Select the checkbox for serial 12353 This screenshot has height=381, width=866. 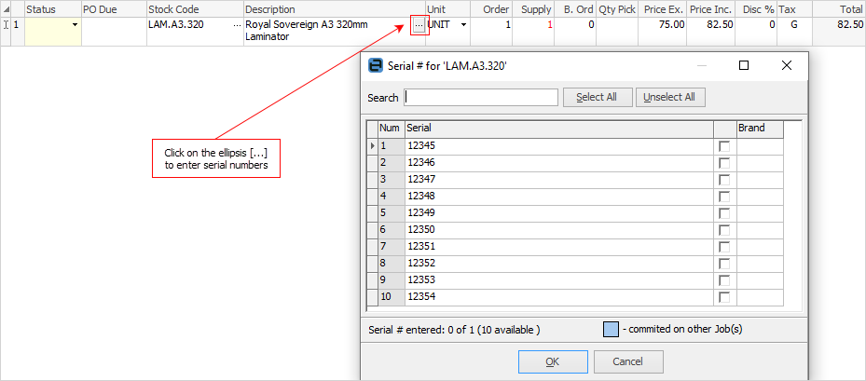coord(724,280)
